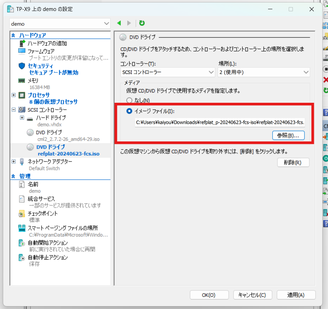Click the ハードウェアの追加 icon
This screenshot has height=309, width=328.
tap(22, 43)
